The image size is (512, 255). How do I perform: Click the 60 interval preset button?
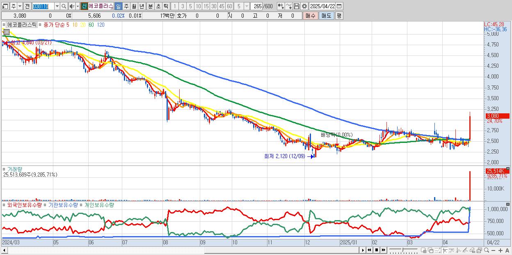point(229,6)
